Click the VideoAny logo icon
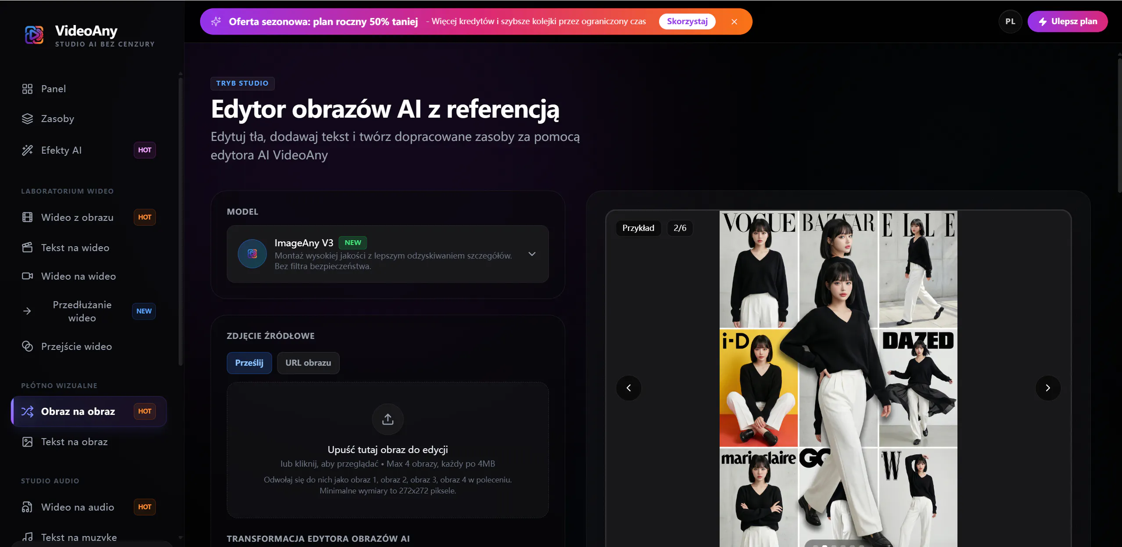The image size is (1122, 547). click(x=34, y=35)
